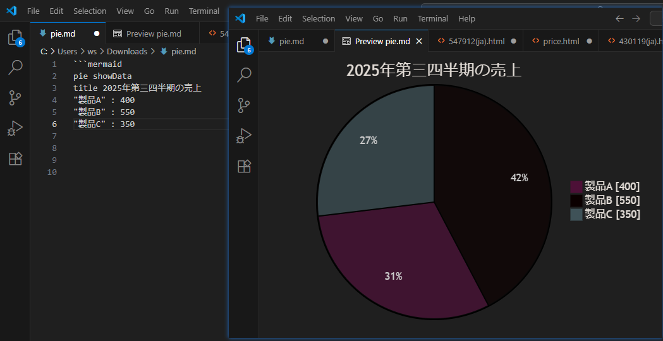
Task: Click the 製品C color swatch in the legend
Action: (x=576, y=214)
